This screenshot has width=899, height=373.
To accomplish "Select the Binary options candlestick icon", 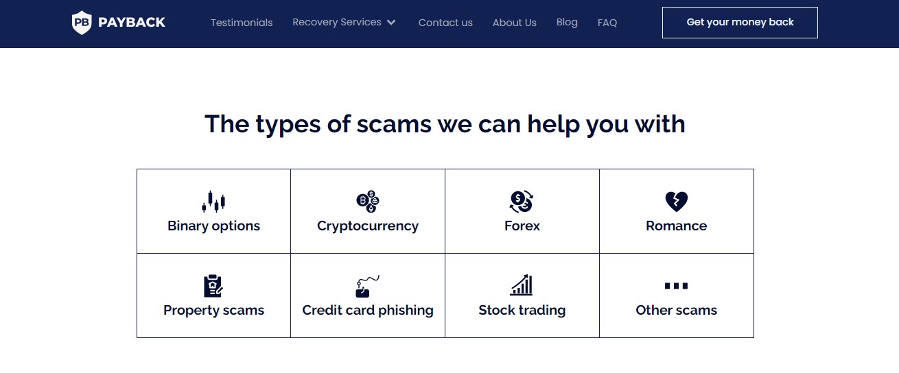I will tap(213, 202).
